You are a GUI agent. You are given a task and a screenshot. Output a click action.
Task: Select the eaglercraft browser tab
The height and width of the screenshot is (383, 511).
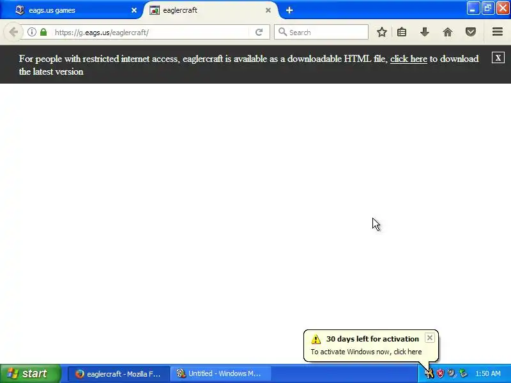coord(210,10)
